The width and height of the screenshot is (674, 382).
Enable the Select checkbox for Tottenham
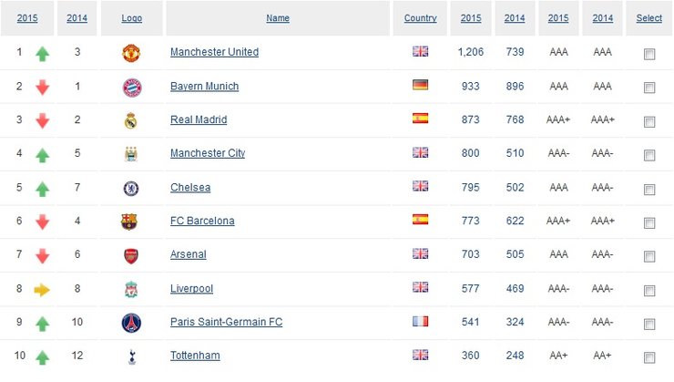coord(649,357)
